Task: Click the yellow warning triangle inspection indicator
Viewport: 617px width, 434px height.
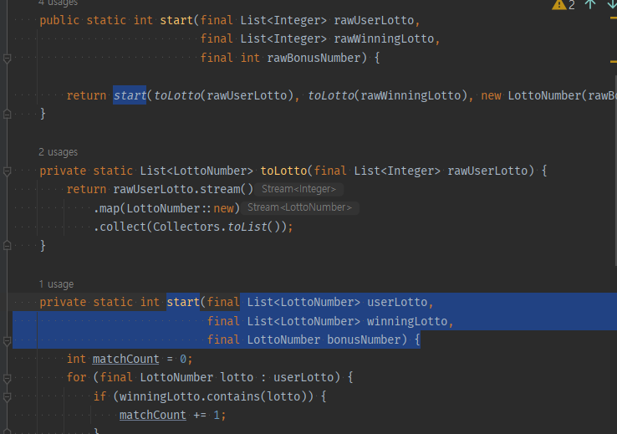Action: [558, 5]
